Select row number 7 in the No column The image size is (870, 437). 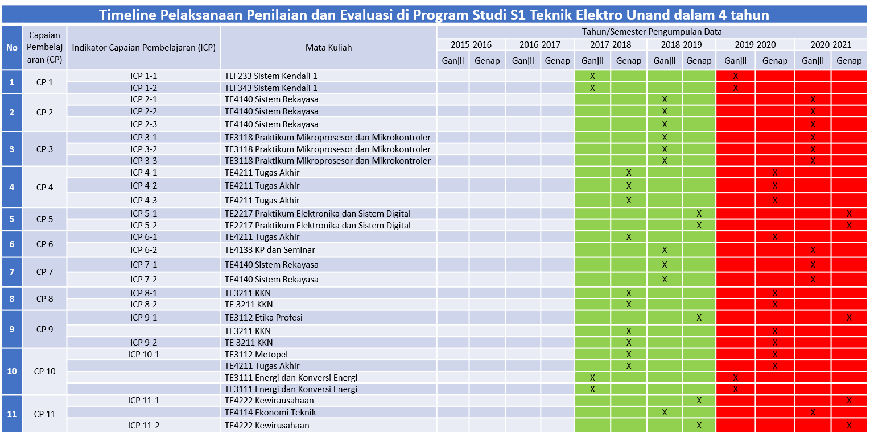12,272
